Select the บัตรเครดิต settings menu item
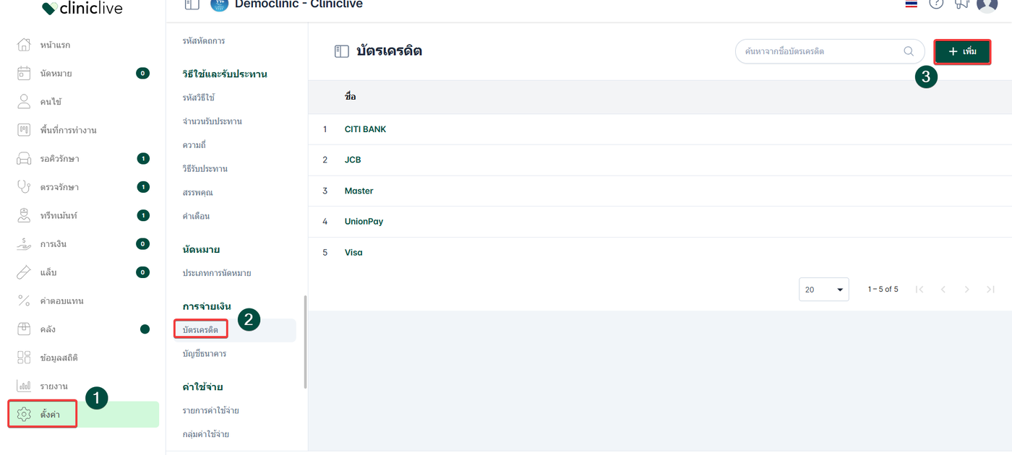The height and width of the screenshot is (455, 1012). 201,329
